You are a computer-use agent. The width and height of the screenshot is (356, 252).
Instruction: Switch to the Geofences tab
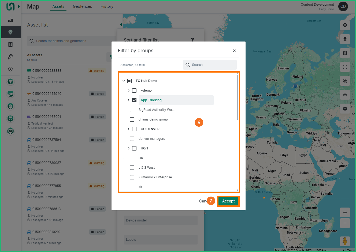(x=82, y=6)
